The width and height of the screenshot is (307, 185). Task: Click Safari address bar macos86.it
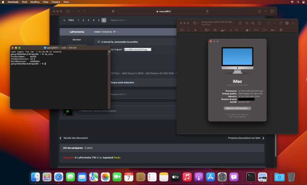[163, 11]
